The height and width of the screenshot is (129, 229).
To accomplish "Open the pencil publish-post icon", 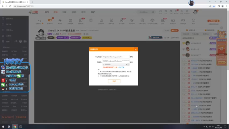I will tap(101, 21).
